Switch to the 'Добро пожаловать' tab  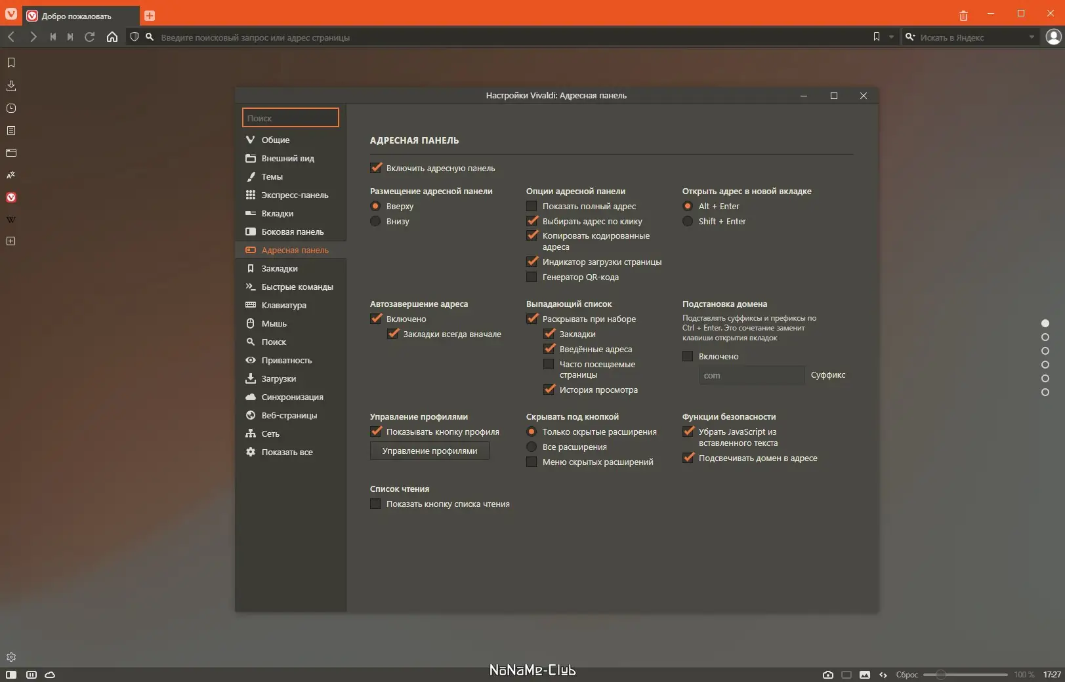tap(81, 16)
